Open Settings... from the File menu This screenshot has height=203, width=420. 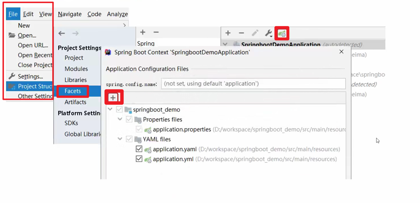point(30,76)
